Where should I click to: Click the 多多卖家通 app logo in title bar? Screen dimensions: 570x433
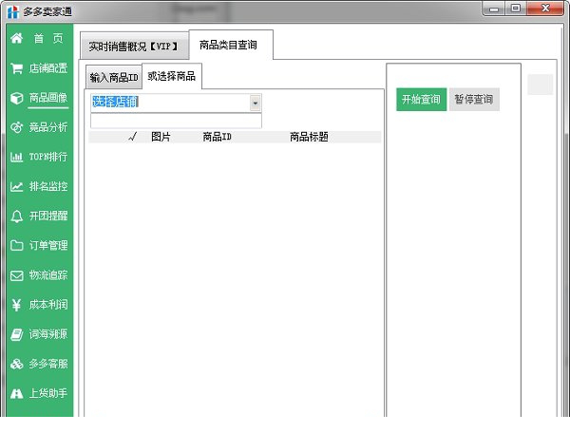pyautogui.click(x=12, y=11)
